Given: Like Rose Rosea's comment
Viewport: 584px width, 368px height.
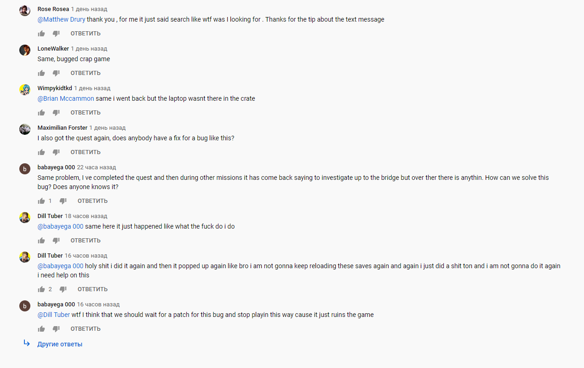Looking at the screenshot, I should [x=41, y=34].
